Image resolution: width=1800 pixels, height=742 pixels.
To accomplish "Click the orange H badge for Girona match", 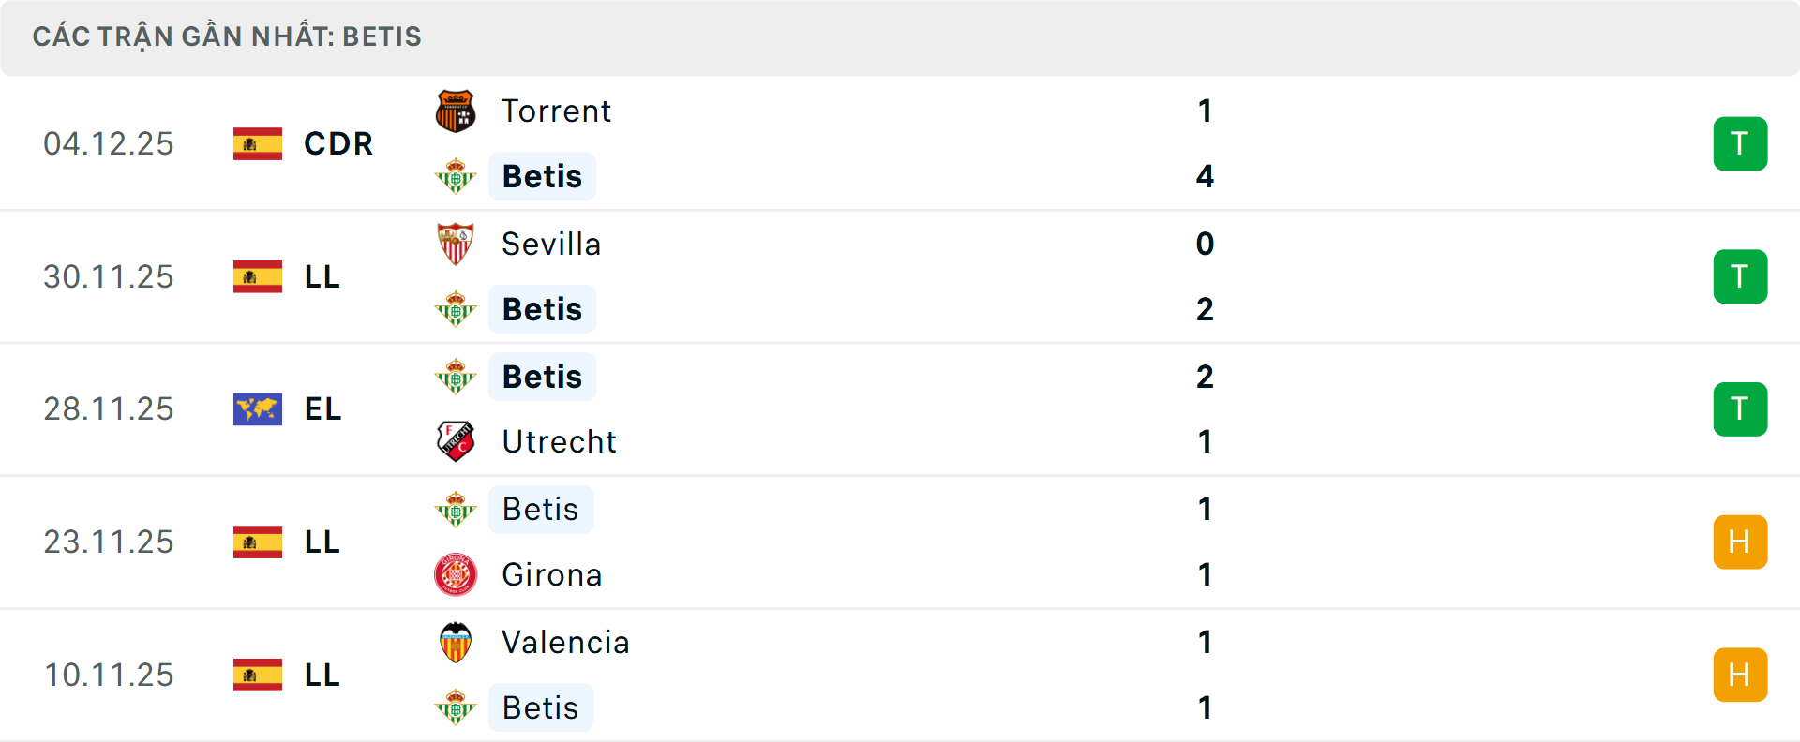I will 1740,542.
